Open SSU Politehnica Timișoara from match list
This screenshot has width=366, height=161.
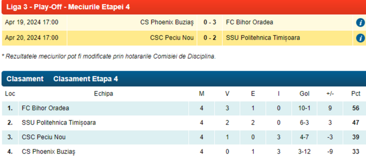263,38
